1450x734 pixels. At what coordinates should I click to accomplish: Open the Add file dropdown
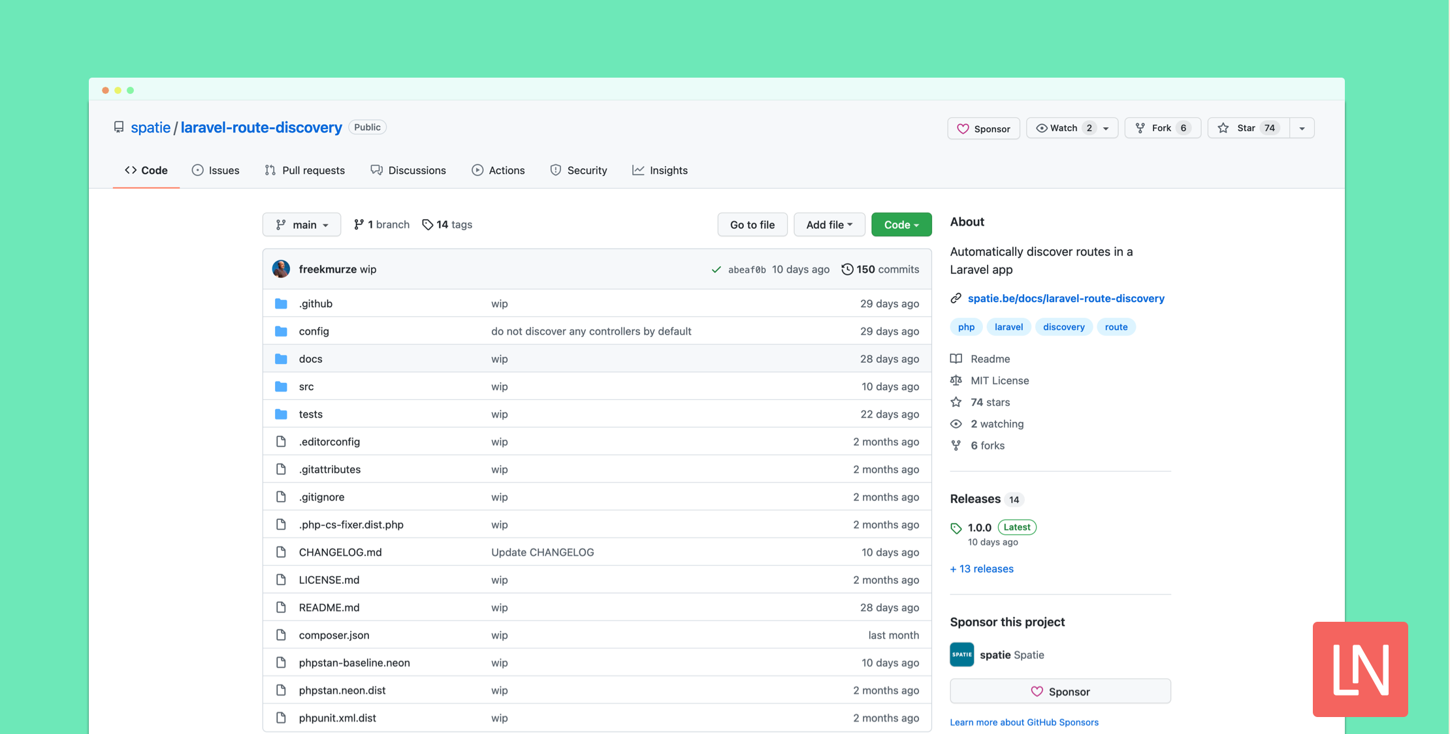click(x=829, y=224)
